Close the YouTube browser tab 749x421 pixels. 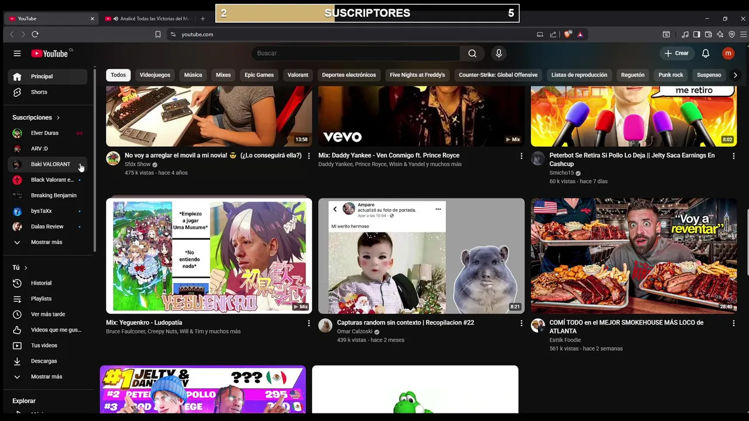pos(92,19)
